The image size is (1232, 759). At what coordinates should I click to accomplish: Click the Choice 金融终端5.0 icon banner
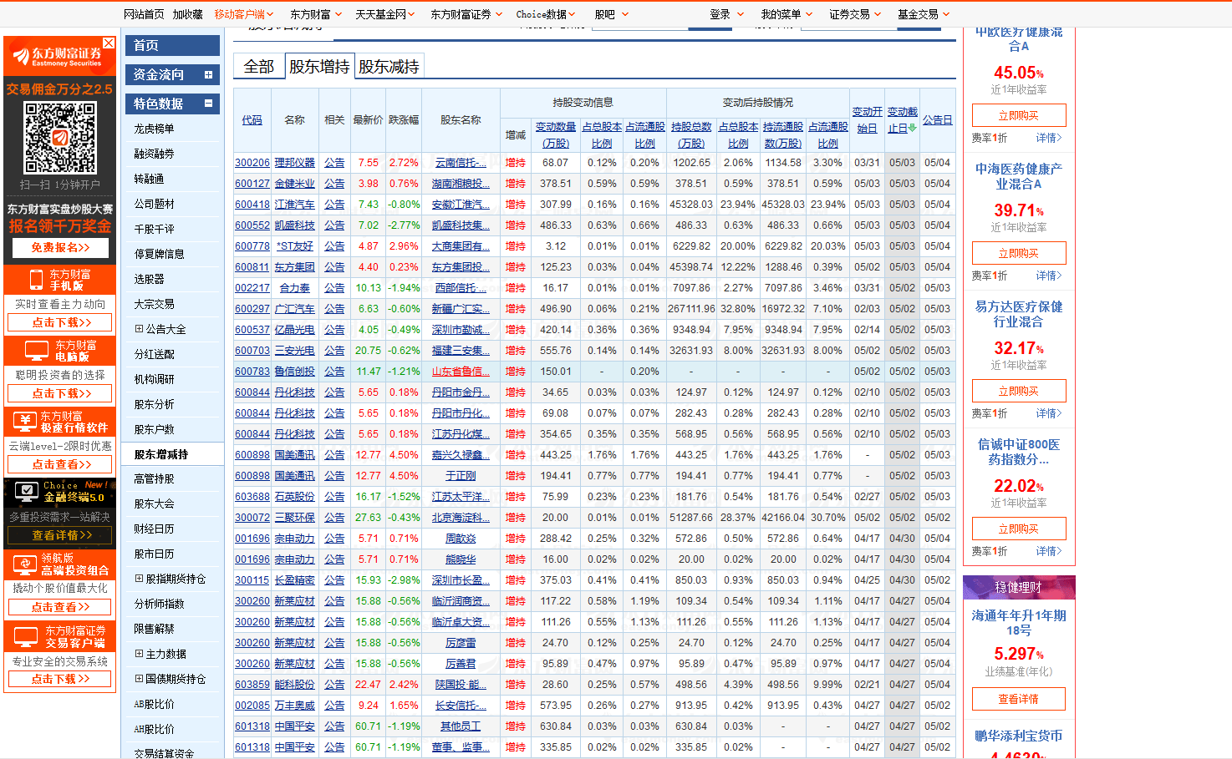[x=26, y=492]
